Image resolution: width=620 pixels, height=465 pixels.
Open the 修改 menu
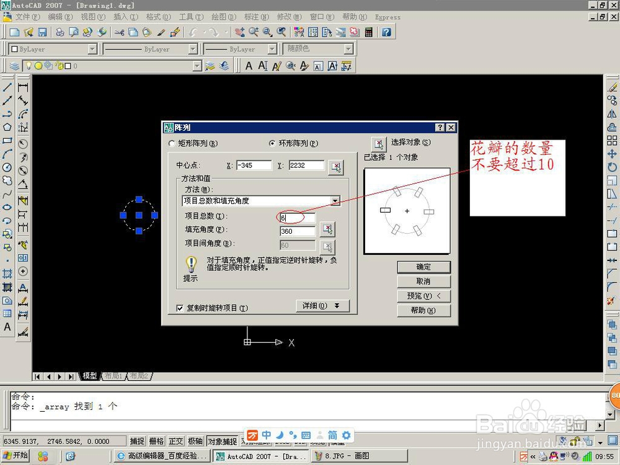(x=288, y=17)
